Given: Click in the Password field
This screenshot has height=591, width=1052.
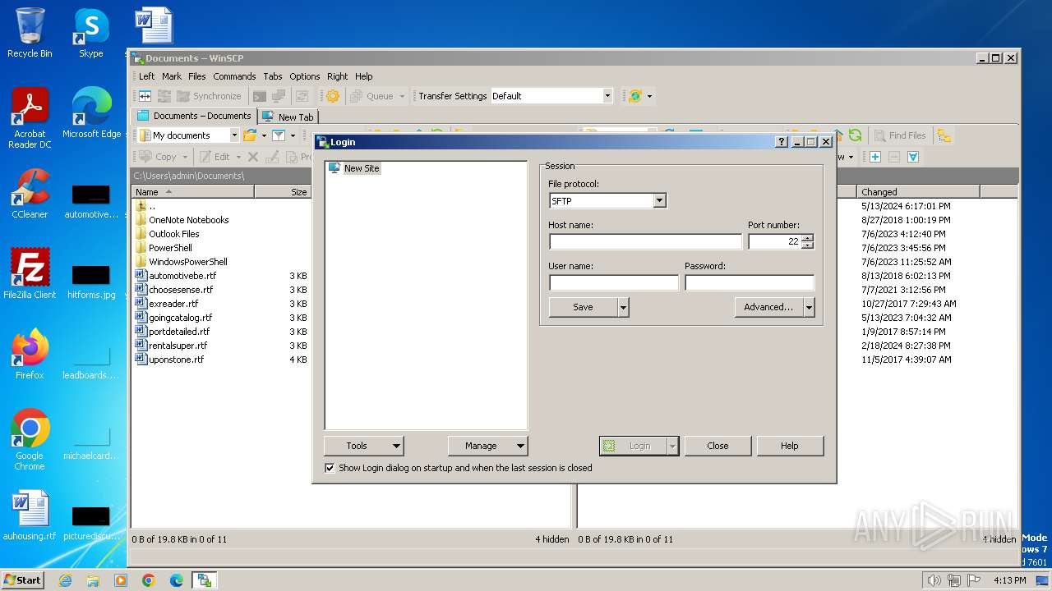Looking at the screenshot, I should click(750, 282).
